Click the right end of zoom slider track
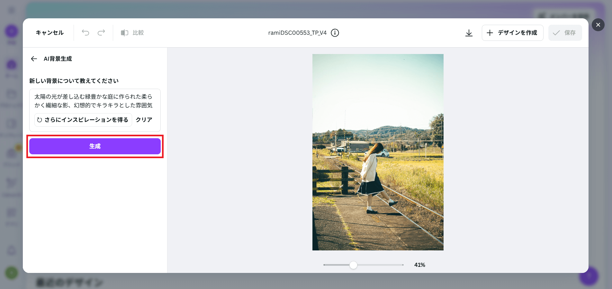Viewport: 612px width, 289px height. point(402,265)
